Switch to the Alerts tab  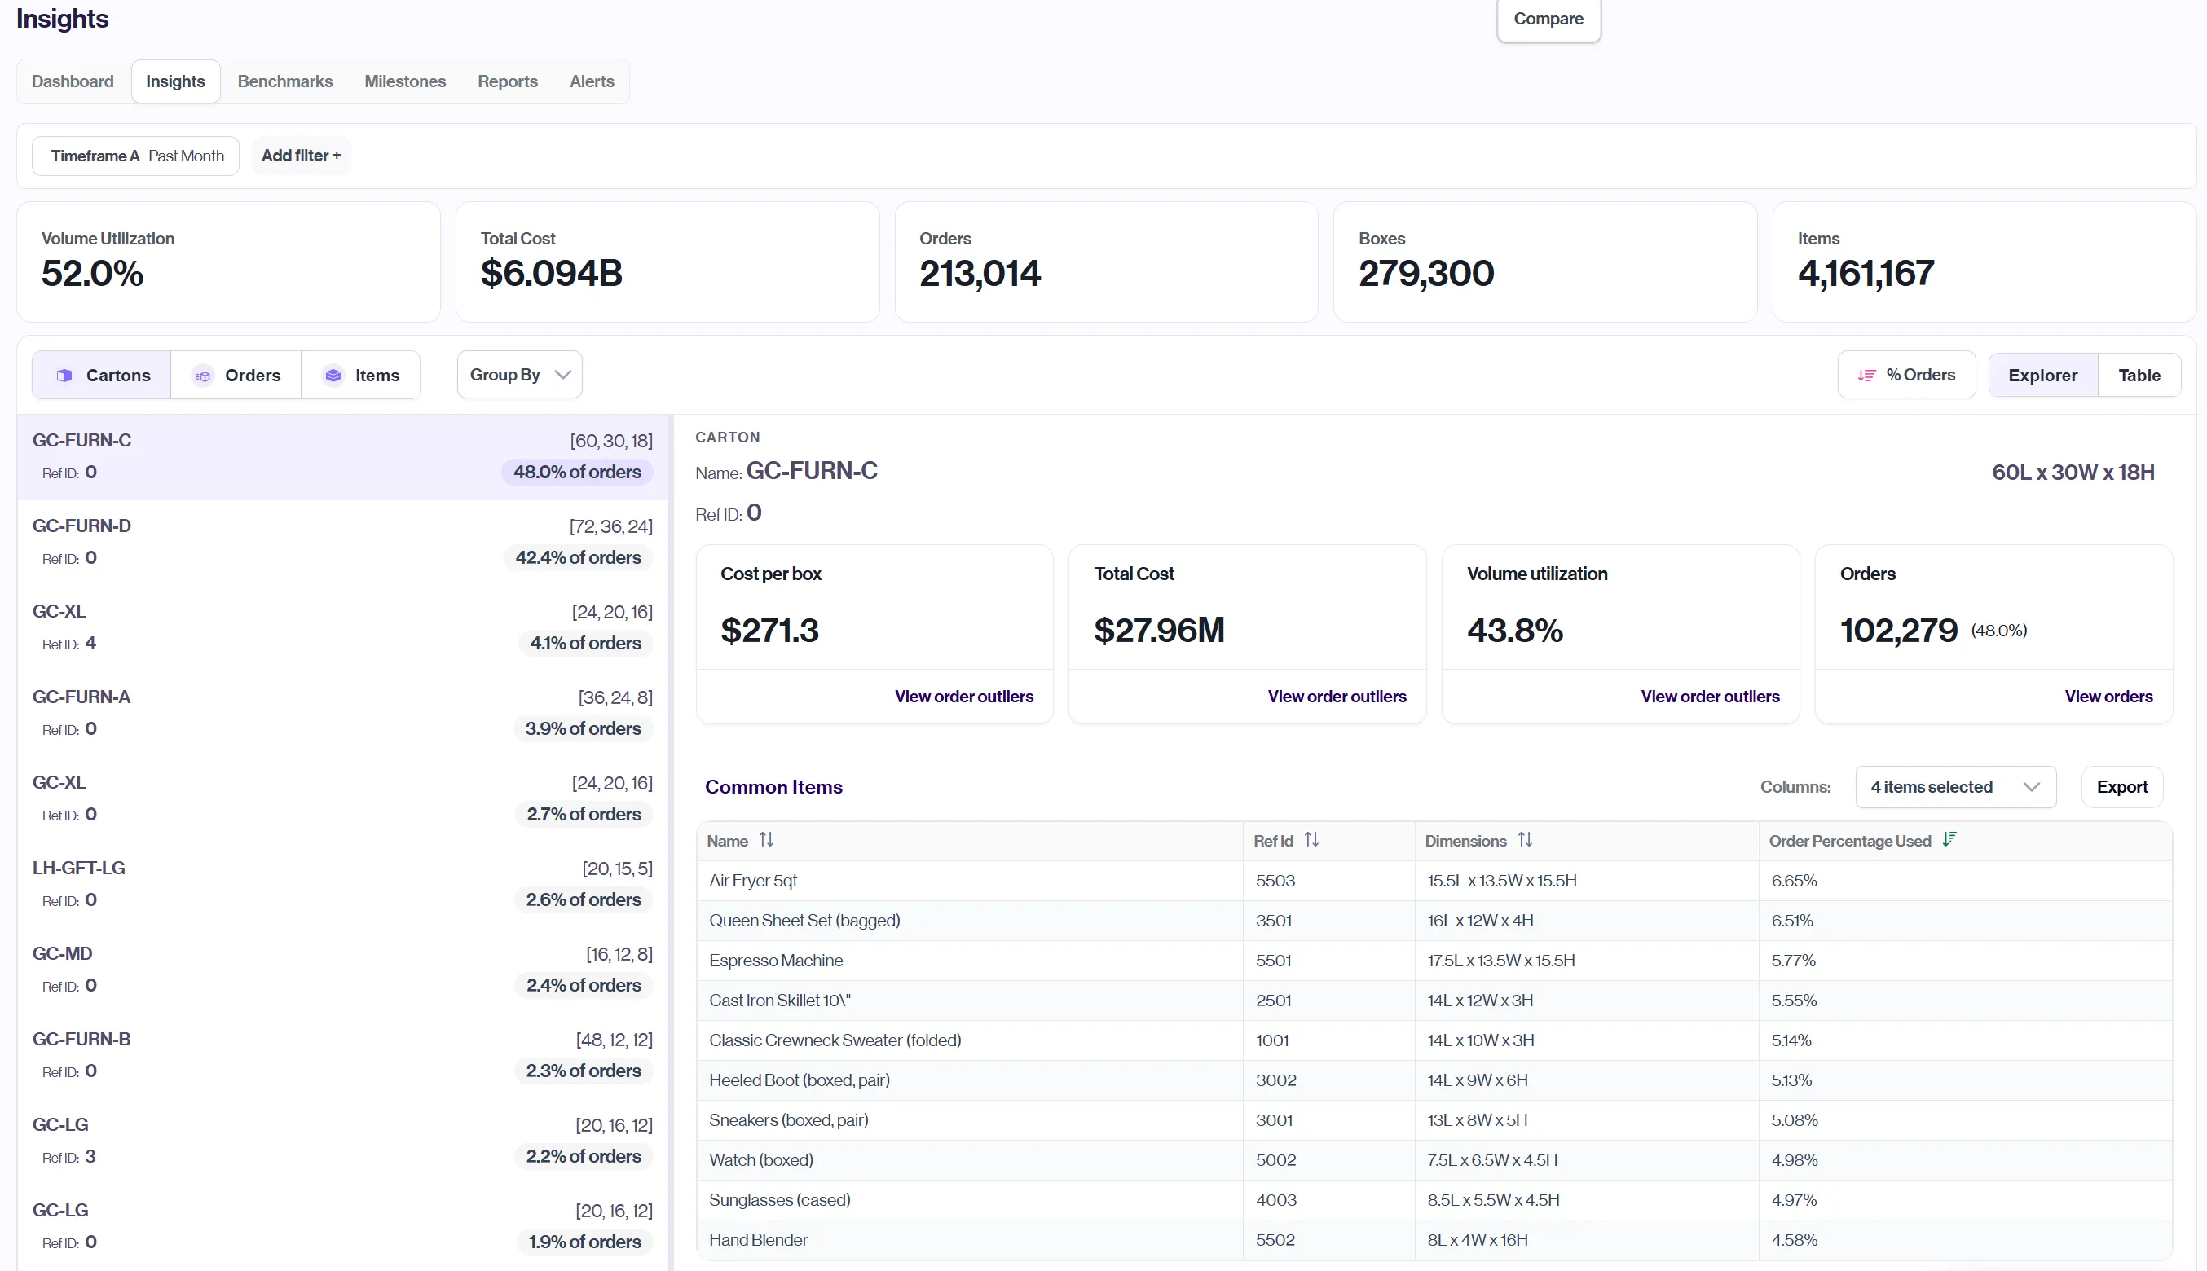click(x=592, y=81)
